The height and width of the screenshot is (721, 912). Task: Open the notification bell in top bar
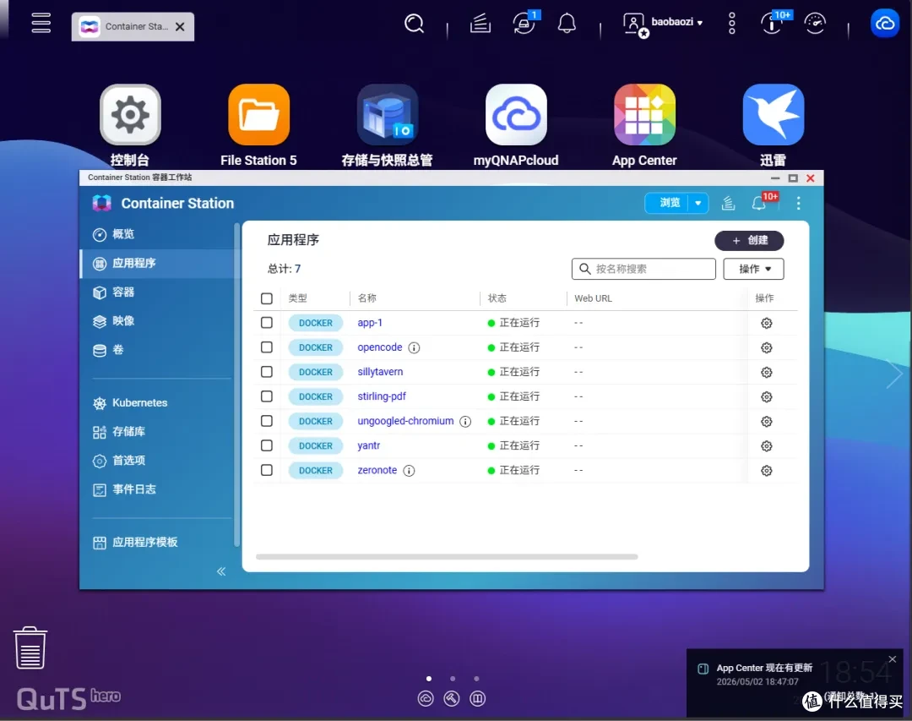click(567, 24)
